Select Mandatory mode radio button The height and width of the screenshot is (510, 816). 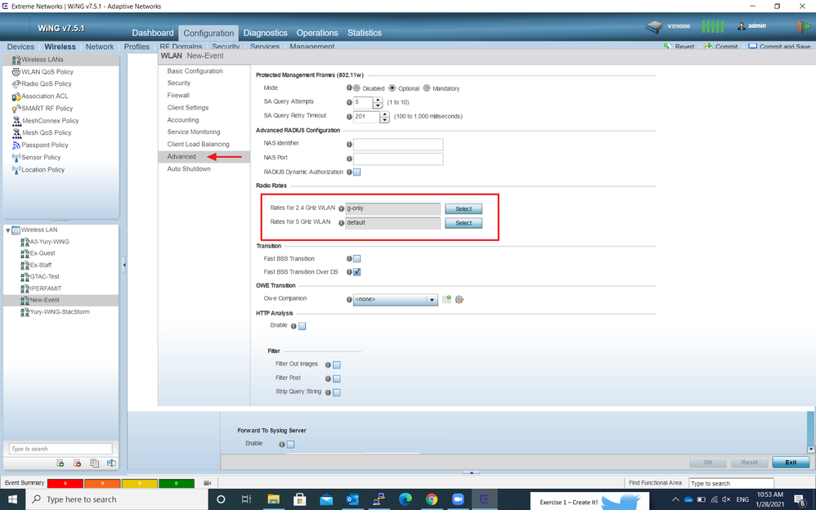[427, 88]
